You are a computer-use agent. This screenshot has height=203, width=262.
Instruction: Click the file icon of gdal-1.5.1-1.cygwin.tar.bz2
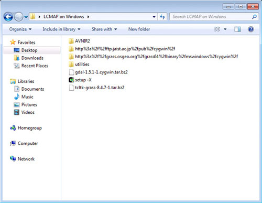tap(71, 72)
